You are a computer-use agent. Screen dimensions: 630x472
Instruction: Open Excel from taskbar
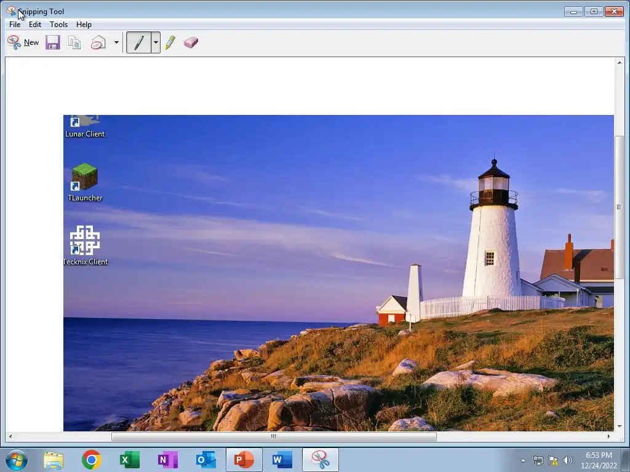pos(129,460)
